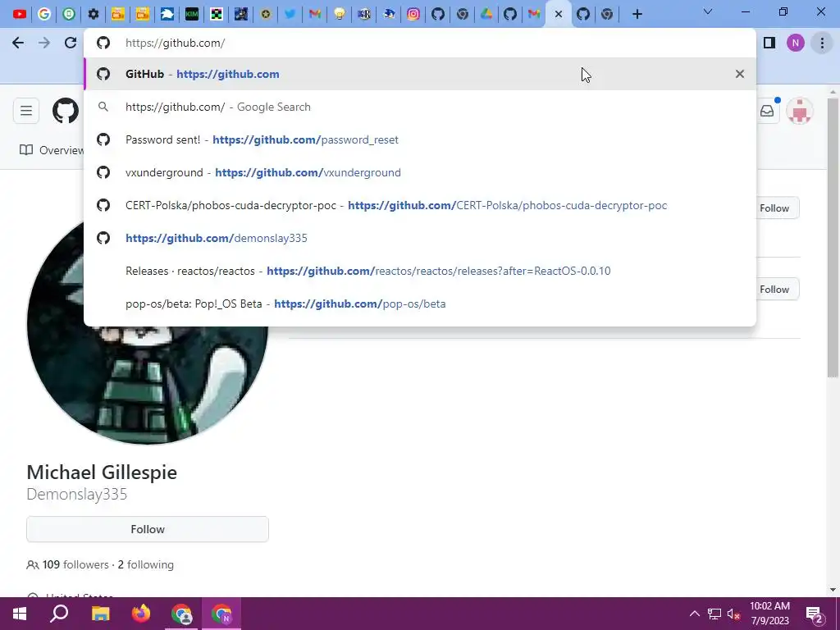Image resolution: width=840 pixels, height=630 pixels.
Task: Switch to the Twitter tab
Action: click(x=290, y=14)
